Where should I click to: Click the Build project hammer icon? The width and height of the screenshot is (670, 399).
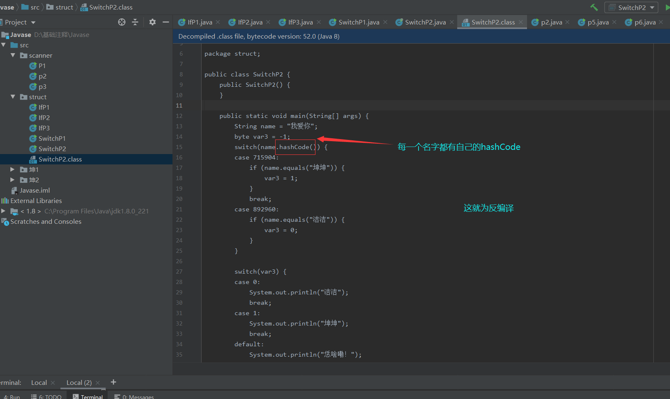pos(594,7)
